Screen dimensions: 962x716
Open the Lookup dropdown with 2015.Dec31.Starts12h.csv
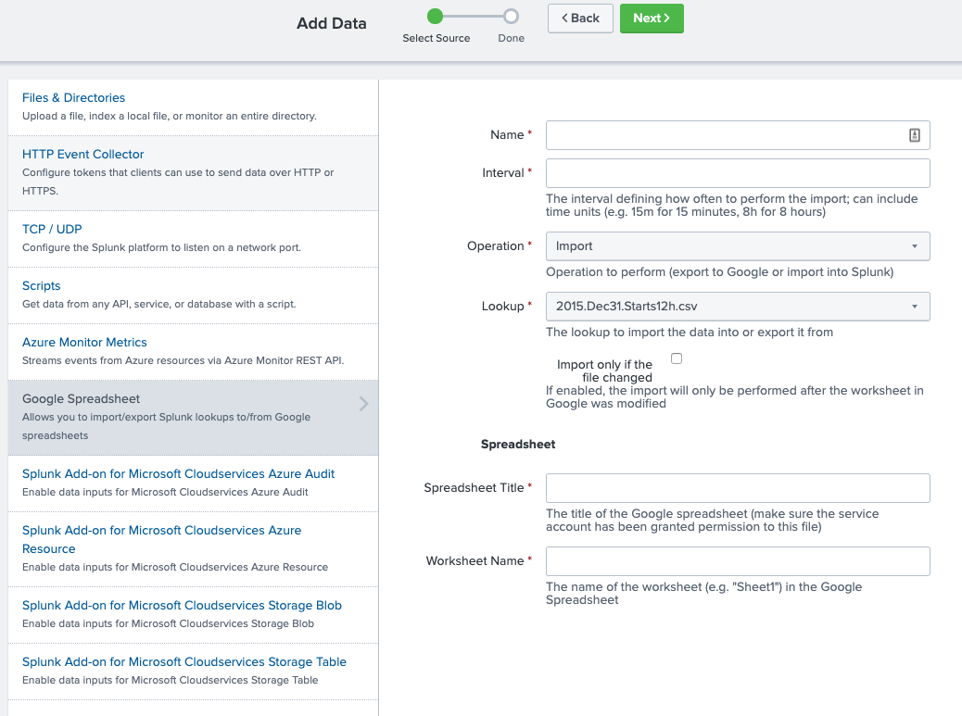738,307
